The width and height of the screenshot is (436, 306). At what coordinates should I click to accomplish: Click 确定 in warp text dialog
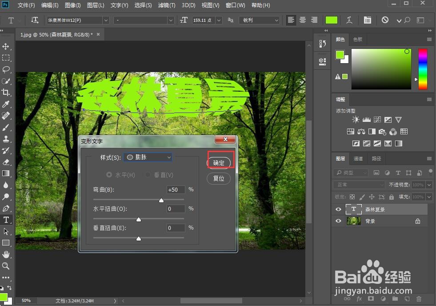click(219, 163)
